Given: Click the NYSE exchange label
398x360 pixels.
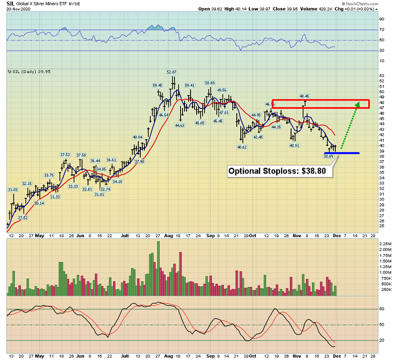Looking at the screenshot, I should tap(74, 4).
